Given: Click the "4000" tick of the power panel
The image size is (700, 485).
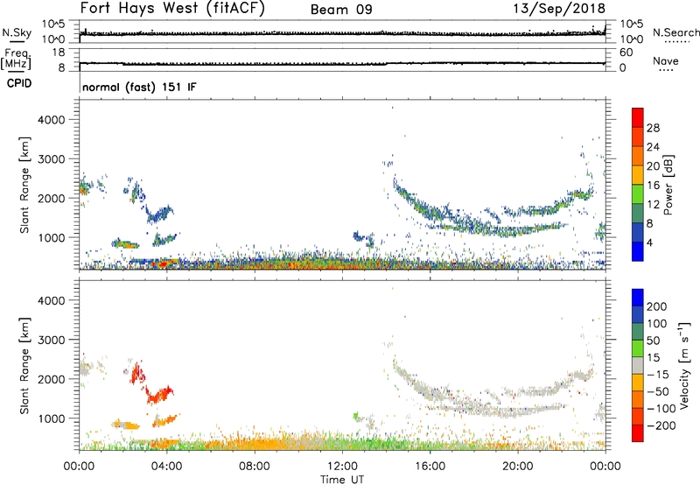Looking at the screenshot, I should [x=52, y=120].
